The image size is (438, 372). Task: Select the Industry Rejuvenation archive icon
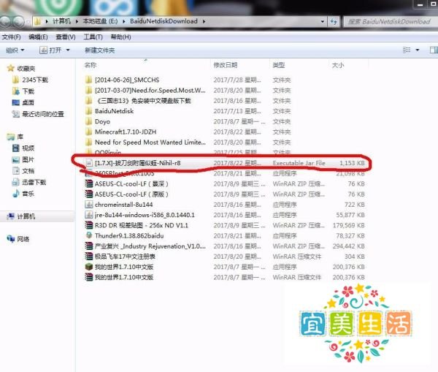[89, 246]
